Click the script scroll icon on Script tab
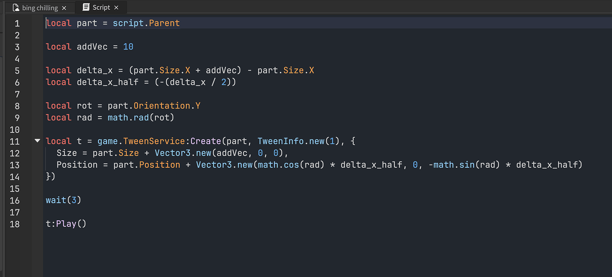612x277 pixels. (x=86, y=8)
